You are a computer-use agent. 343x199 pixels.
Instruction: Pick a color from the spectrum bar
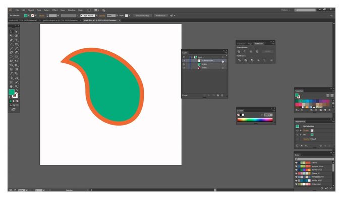point(255,120)
